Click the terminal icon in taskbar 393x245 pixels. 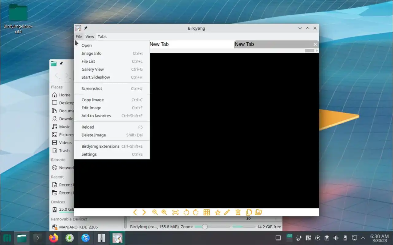coord(37,238)
